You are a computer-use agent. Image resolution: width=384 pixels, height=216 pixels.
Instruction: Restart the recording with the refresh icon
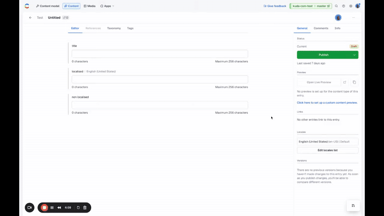(x=78, y=208)
